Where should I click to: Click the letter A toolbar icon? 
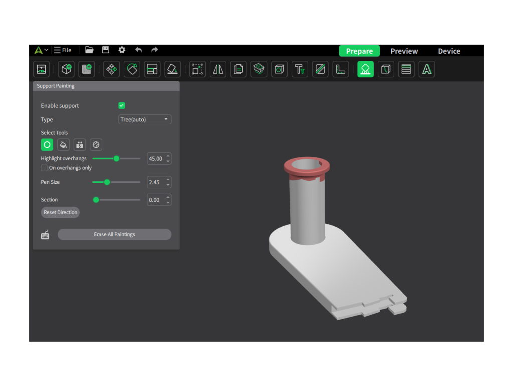point(427,69)
